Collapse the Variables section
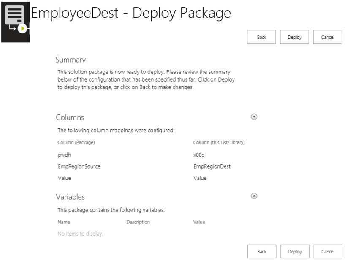This screenshot has width=345, height=261. [254, 196]
